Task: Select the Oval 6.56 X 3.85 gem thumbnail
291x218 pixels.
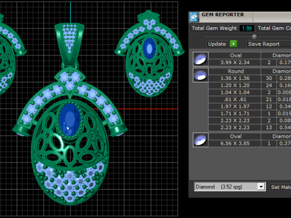Action: [201, 140]
